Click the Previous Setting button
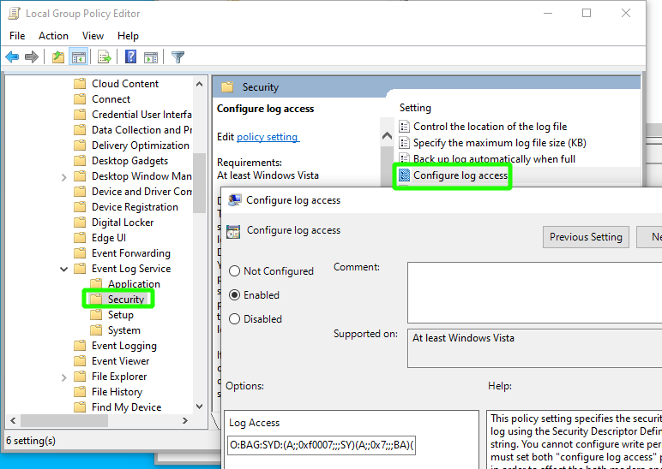Image resolution: width=662 pixels, height=469 pixels. pos(586,237)
